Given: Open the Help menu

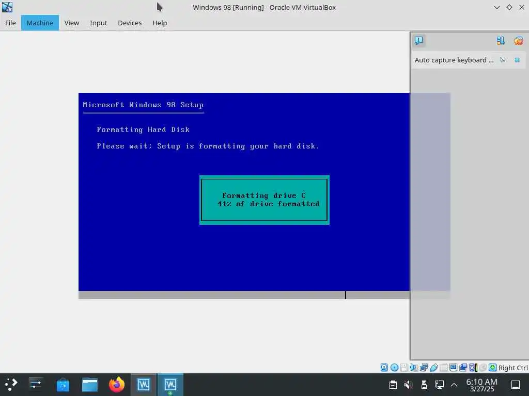Looking at the screenshot, I should tap(160, 23).
